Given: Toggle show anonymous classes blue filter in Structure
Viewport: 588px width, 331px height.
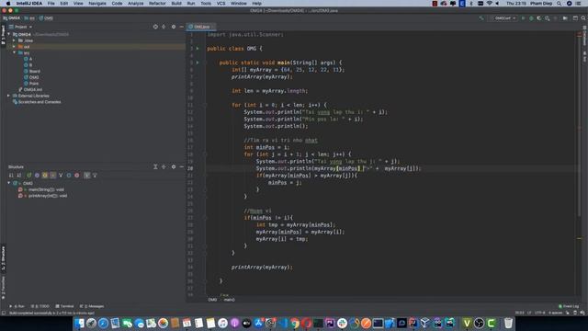Looking at the screenshot, I should [69, 176].
